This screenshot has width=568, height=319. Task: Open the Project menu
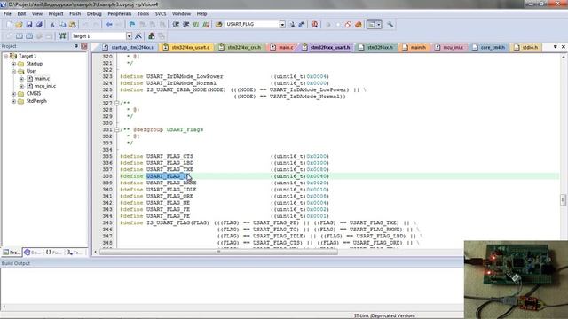(56, 14)
